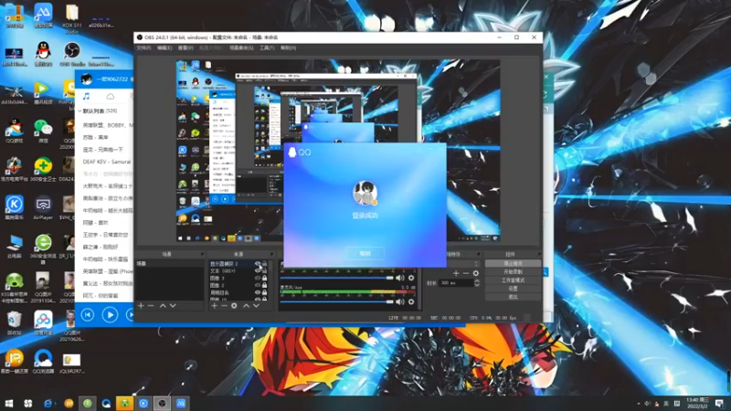Remove the selected scene with the minus icon
The height and width of the screenshot is (411, 731).
[x=151, y=306]
